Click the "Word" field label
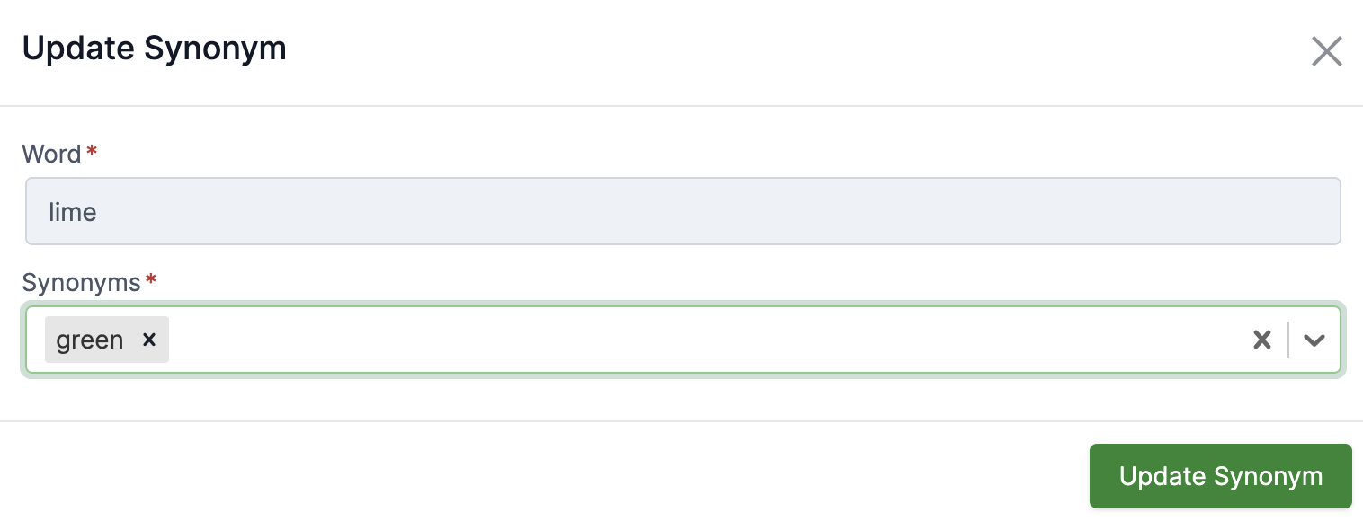Screen dimensions: 1363x521 [x=52, y=155]
